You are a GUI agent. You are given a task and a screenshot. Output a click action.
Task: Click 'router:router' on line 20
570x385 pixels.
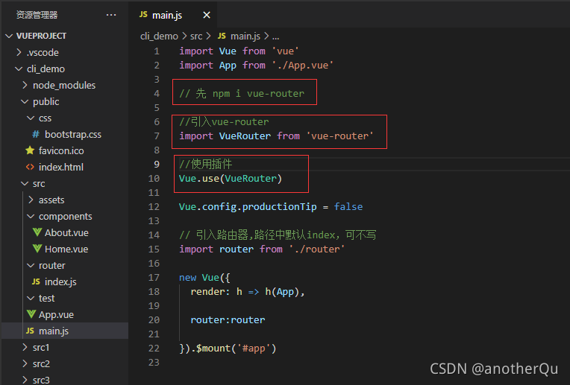click(228, 320)
